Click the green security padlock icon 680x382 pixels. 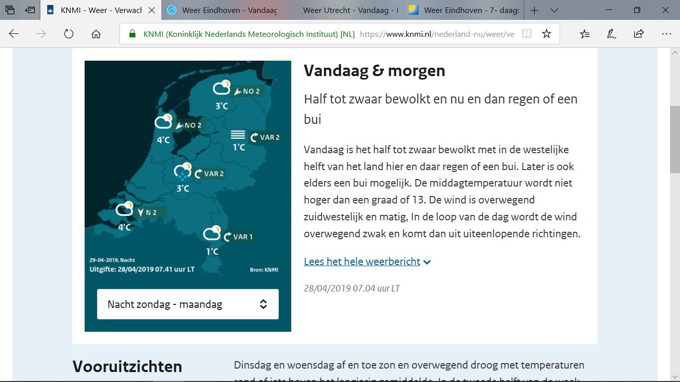tap(132, 34)
